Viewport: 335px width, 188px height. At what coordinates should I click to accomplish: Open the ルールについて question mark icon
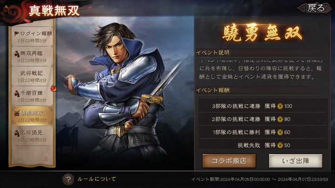pos(68,179)
